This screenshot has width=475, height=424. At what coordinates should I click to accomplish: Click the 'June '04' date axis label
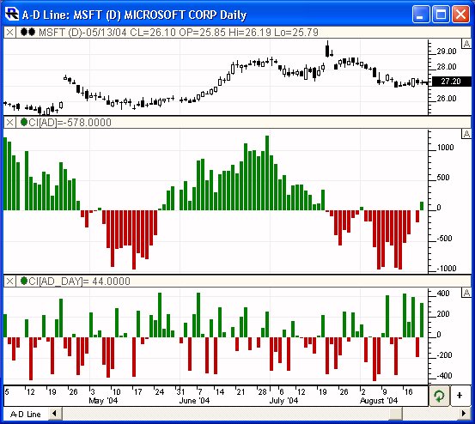click(x=194, y=401)
